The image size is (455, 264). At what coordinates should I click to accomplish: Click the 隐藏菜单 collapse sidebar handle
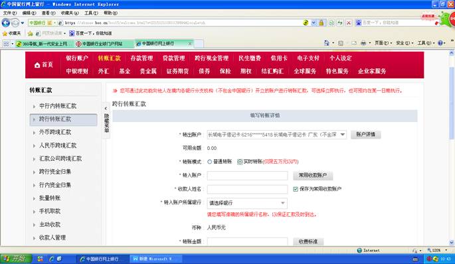click(106, 121)
